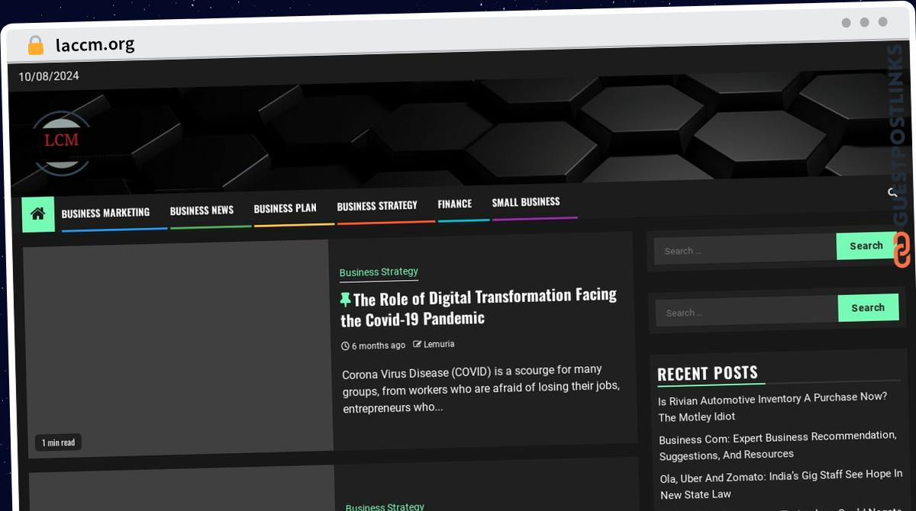Screen dimensions: 916x511
Task: Open the Business Strategy tag above the Covid-19 article
Action: [379, 272]
